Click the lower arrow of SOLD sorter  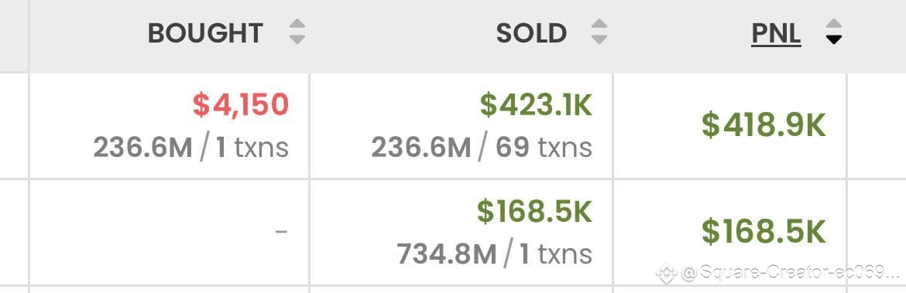[599, 39]
